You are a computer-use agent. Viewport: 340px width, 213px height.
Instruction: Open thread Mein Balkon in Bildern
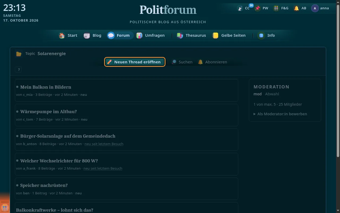(x=46, y=87)
